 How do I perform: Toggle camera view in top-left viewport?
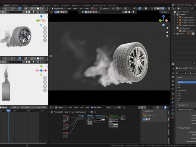pyautogui.click(x=45, y=36)
